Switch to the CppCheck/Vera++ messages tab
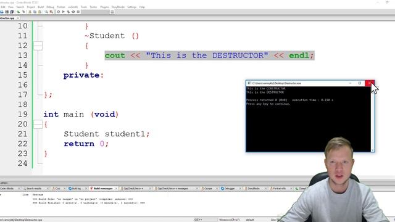Image resolution: width=395 pixels, height=222 pixels. [173, 189]
